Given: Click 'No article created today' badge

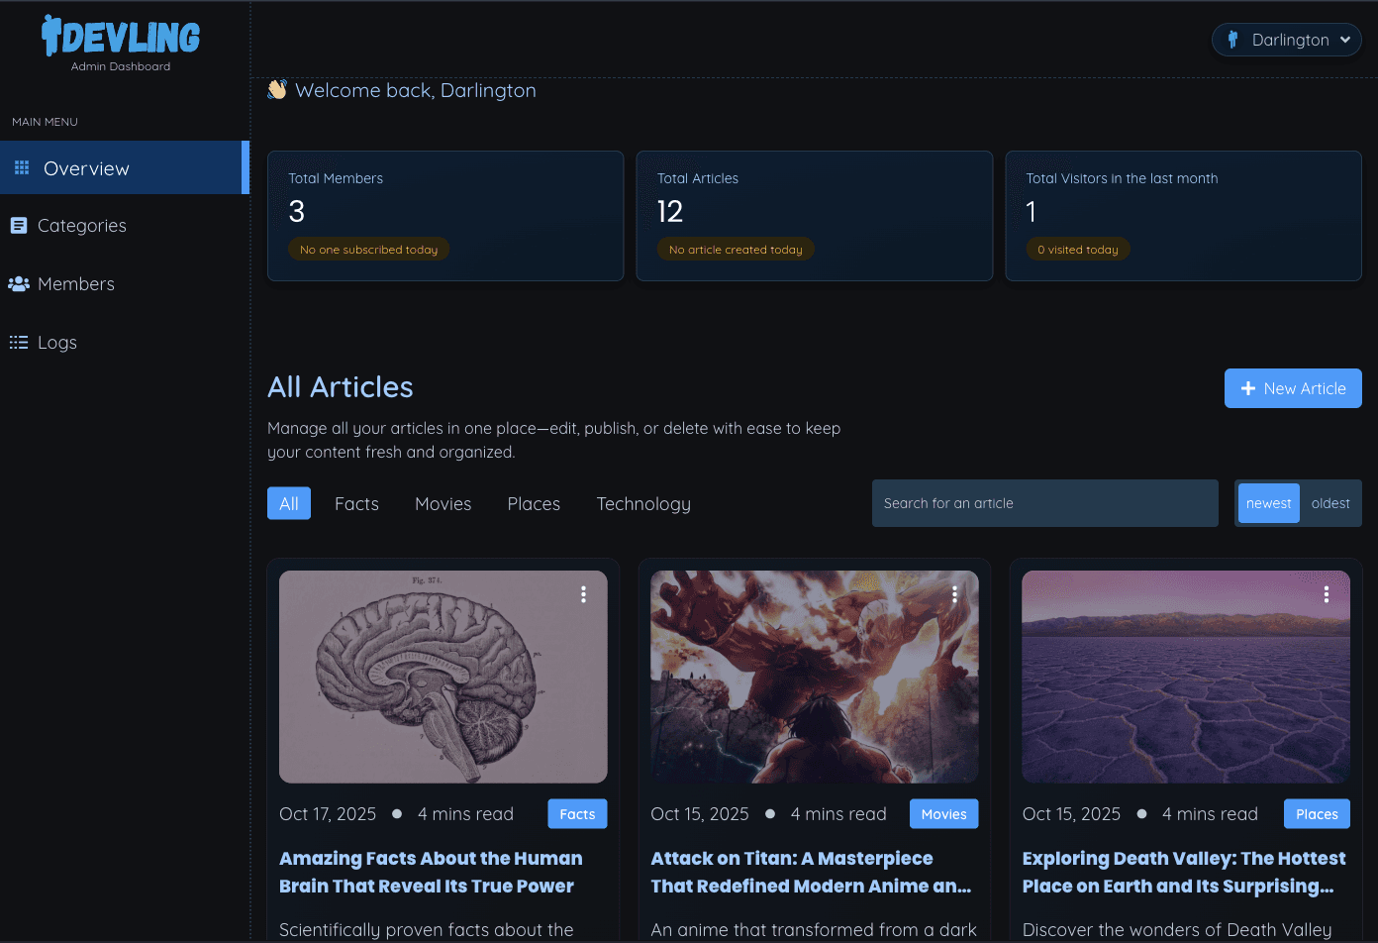Looking at the screenshot, I should [736, 250].
